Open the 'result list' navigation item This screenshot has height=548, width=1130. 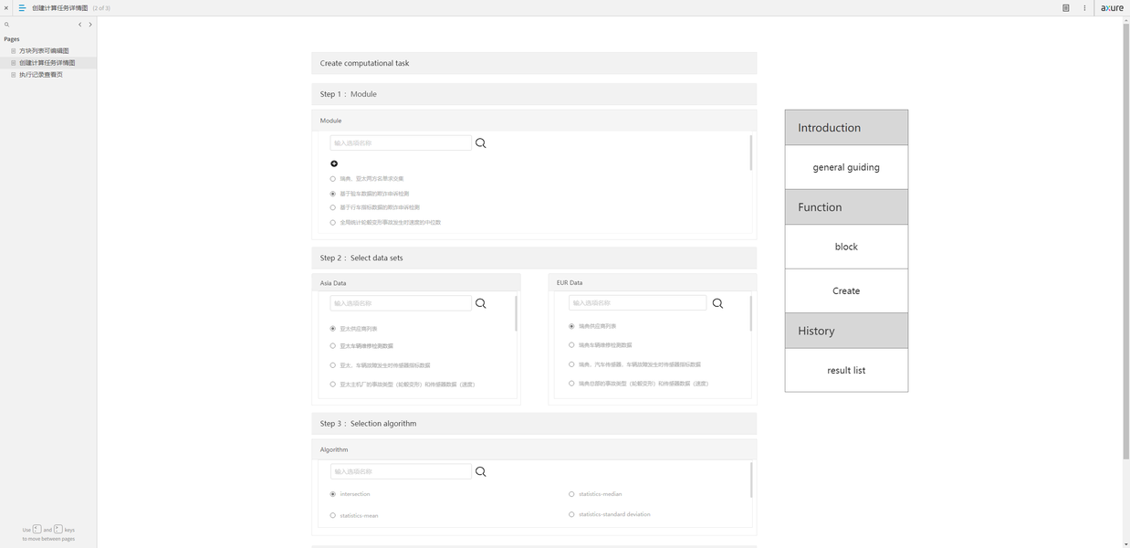pos(846,370)
